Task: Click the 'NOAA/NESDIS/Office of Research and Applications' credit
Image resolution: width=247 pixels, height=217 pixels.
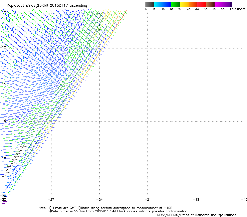Action: click(x=197, y=215)
